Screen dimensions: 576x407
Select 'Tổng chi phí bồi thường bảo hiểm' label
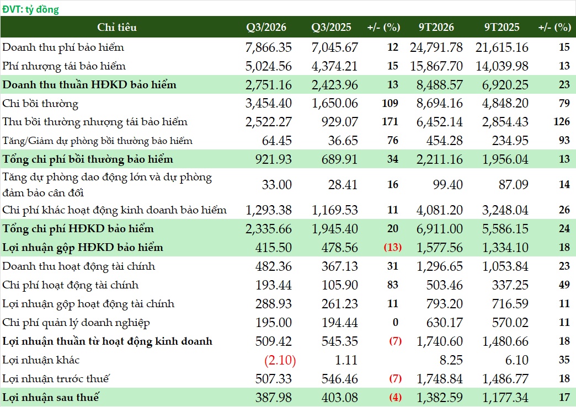[87, 159]
